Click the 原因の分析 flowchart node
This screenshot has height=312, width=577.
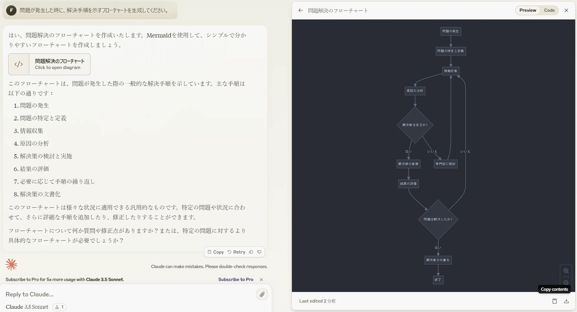415,91
